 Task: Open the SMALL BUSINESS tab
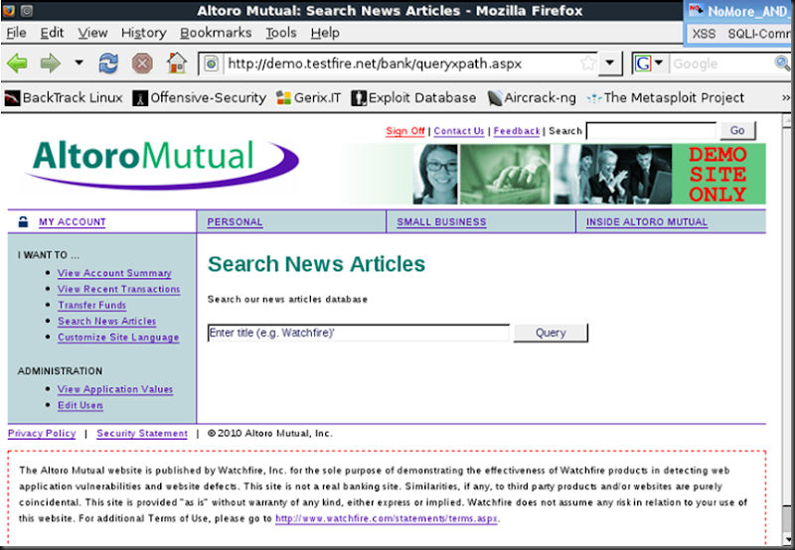point(441,221)
